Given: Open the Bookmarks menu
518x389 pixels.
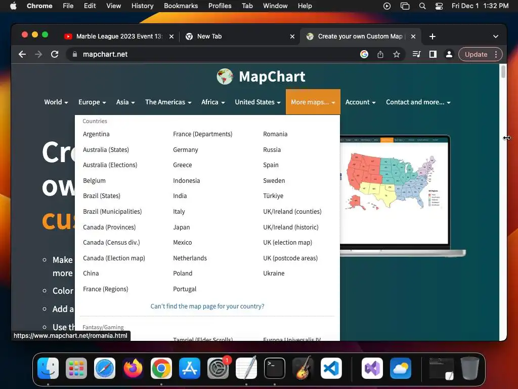Looking at the screenshot, I should 181,6.
